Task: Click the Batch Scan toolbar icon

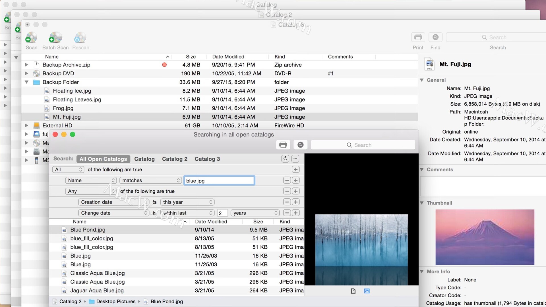Action: tap(55, 38)
